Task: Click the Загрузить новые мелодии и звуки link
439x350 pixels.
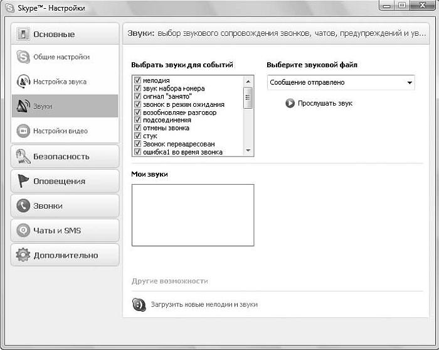Action: pyautogui.click(x=204, y=305)
